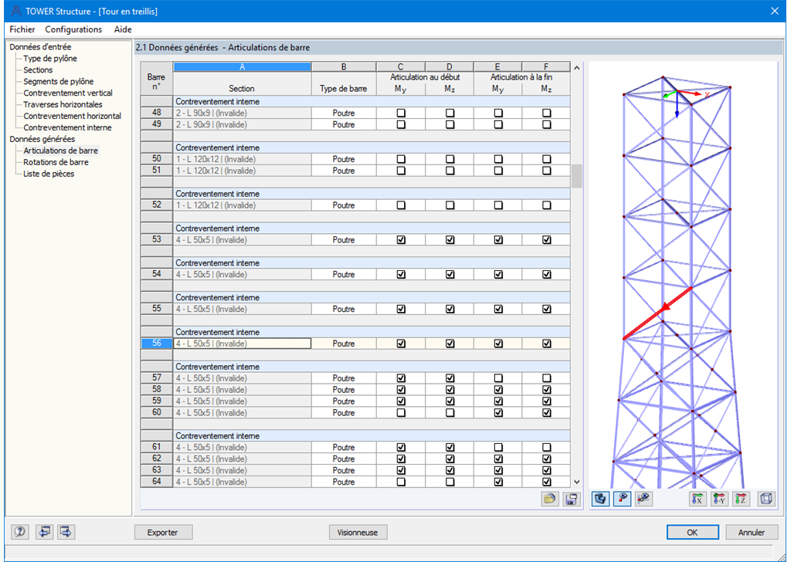791x562 pixels.
Task: Open Contreventement interne tree item
Action: (67, 128)
